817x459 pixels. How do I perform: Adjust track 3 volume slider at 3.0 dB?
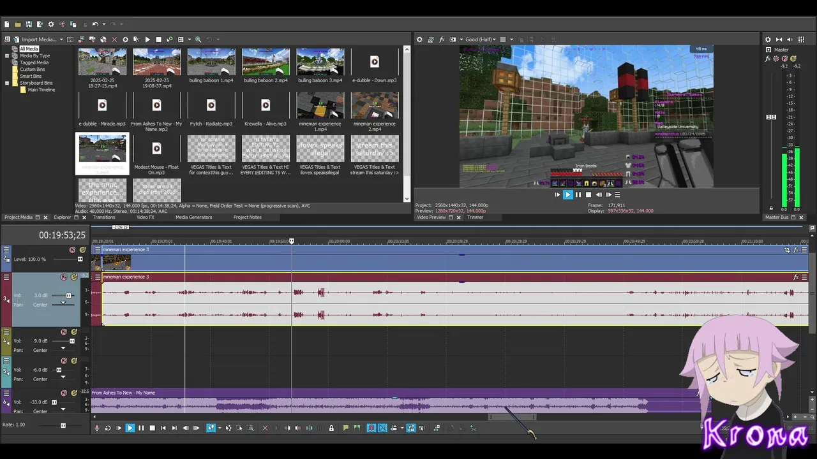tap(68, 296)
